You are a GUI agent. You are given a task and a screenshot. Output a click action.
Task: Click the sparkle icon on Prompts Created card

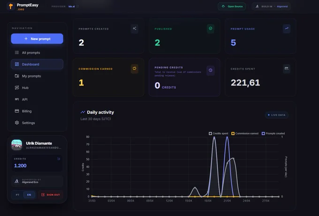(x=135, y=29)
